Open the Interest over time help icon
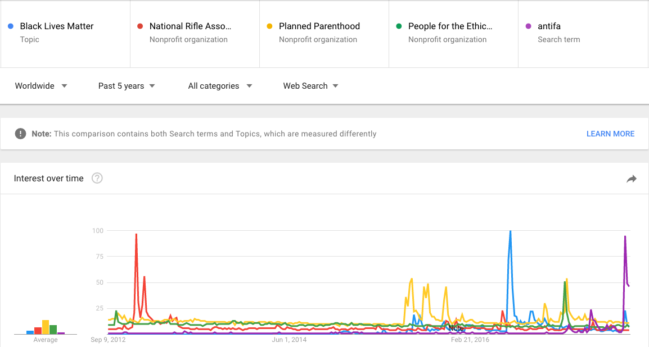 tap(97, 178)
